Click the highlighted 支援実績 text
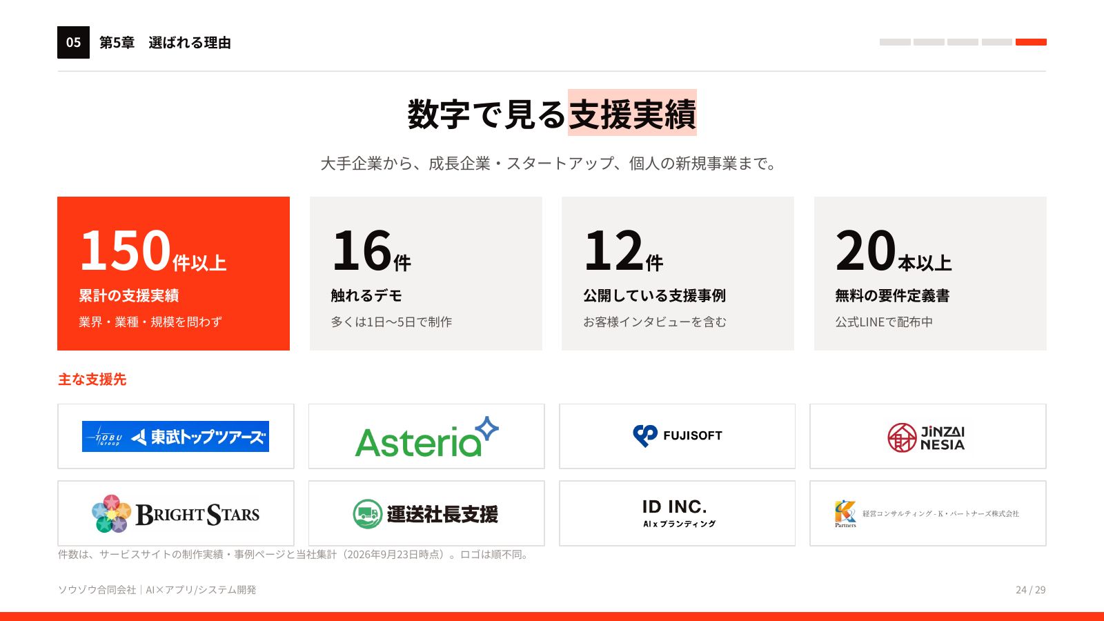 pyautogui.click(x=632, y=113)
